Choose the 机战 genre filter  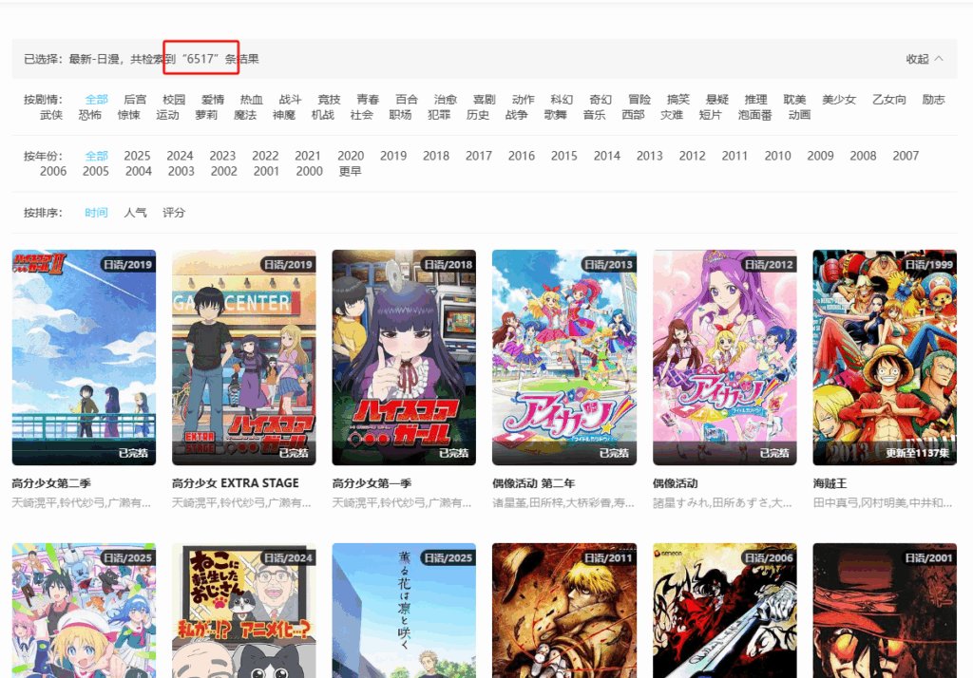[323, 115]
